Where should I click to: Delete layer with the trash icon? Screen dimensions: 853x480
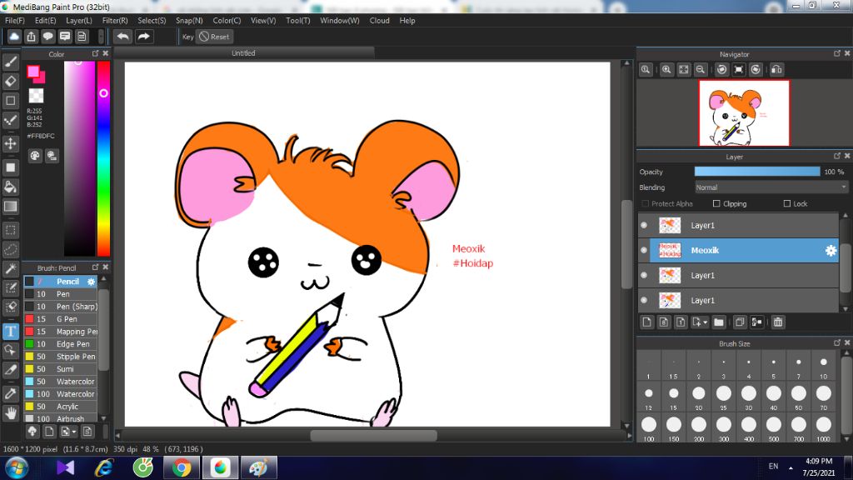point(777,322)
